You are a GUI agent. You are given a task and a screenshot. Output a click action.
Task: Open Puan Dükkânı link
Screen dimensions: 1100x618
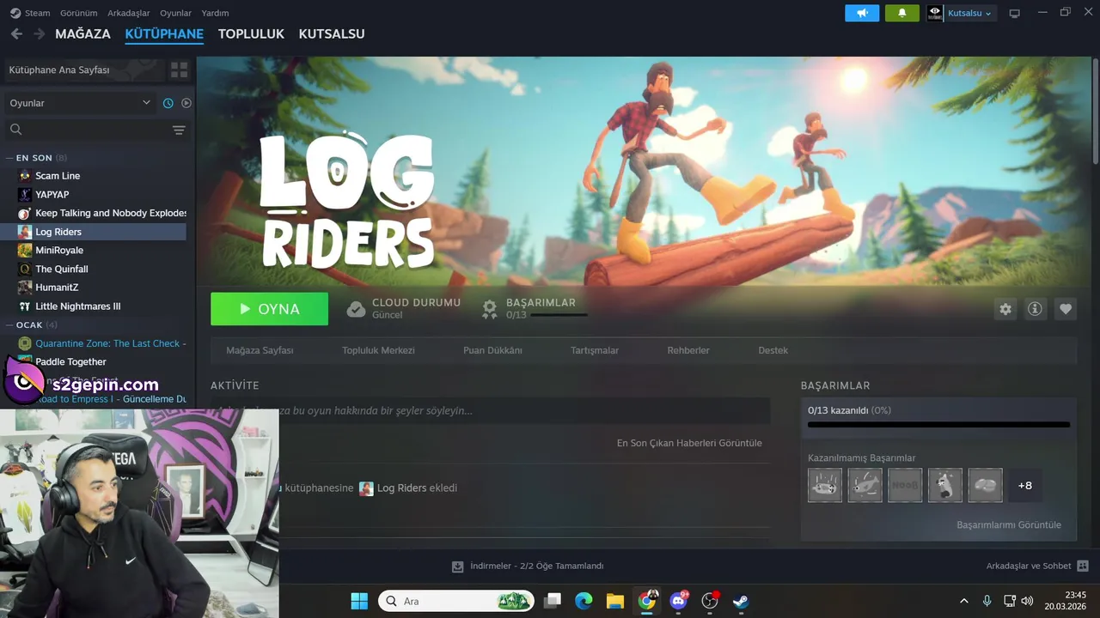(492, 350)
